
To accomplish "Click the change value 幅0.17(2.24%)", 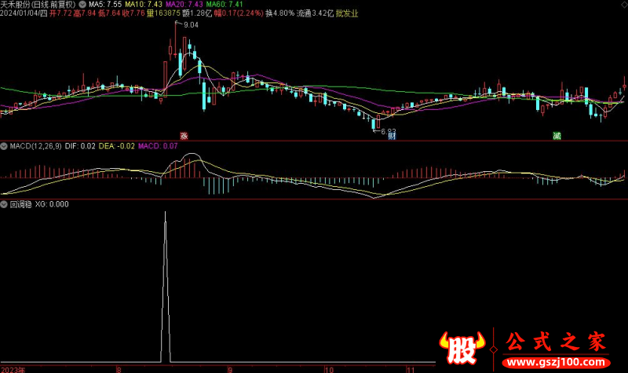I will pos(239,13).
